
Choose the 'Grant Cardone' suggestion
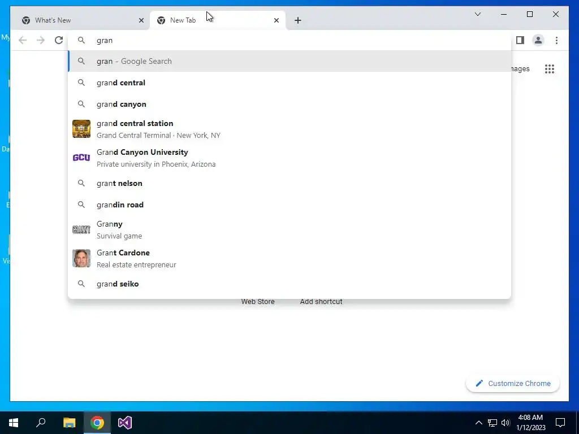[x=290, y=258]
